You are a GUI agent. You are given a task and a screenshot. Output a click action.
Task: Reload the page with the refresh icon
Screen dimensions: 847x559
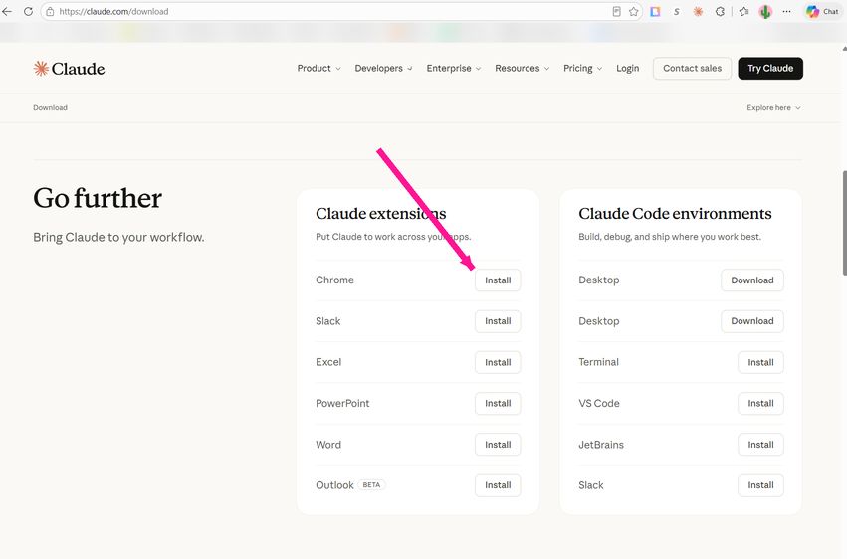pos(28,11)
